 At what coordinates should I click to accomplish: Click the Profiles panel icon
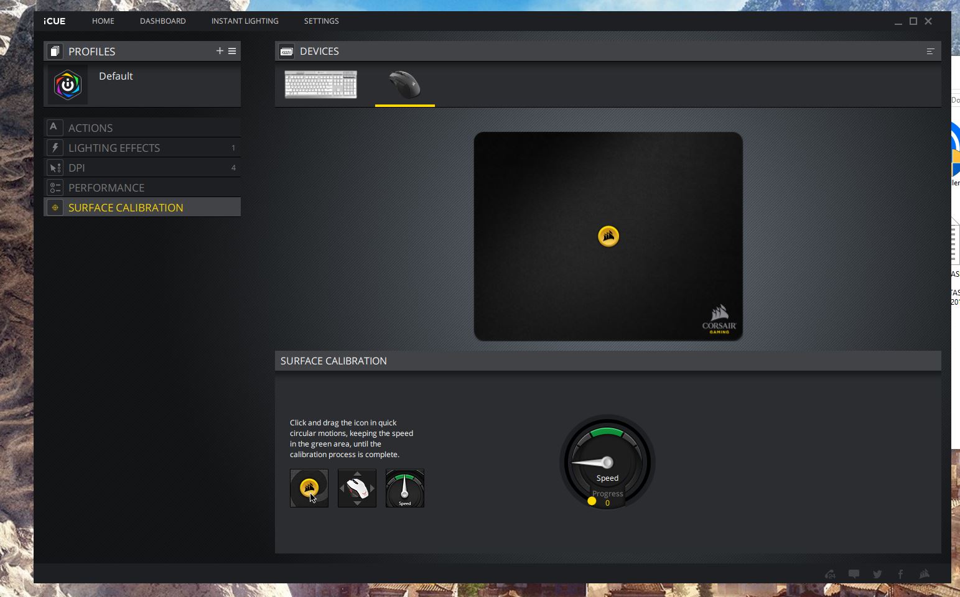click(x=55, y=51)
